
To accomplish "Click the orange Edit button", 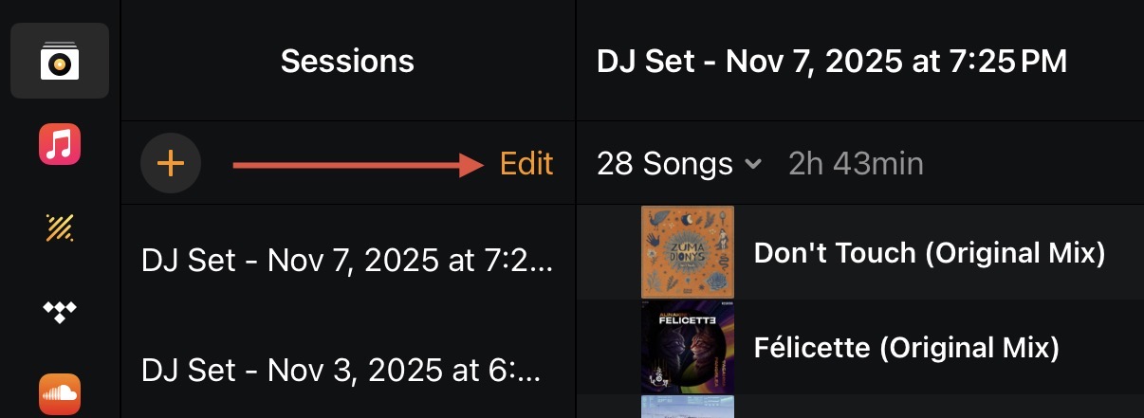I will coord(526,164).
